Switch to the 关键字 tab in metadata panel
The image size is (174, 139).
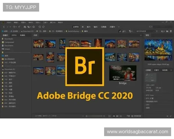(157, 70)
